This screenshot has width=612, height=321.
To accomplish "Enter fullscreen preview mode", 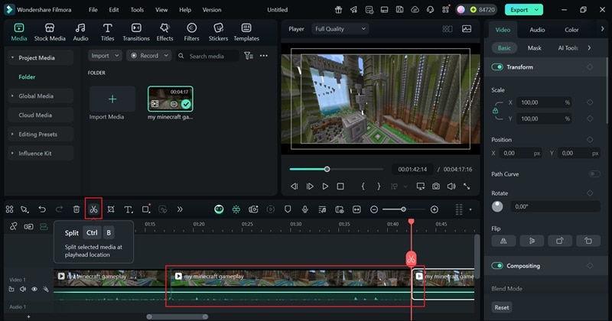I will pos(467,186).
